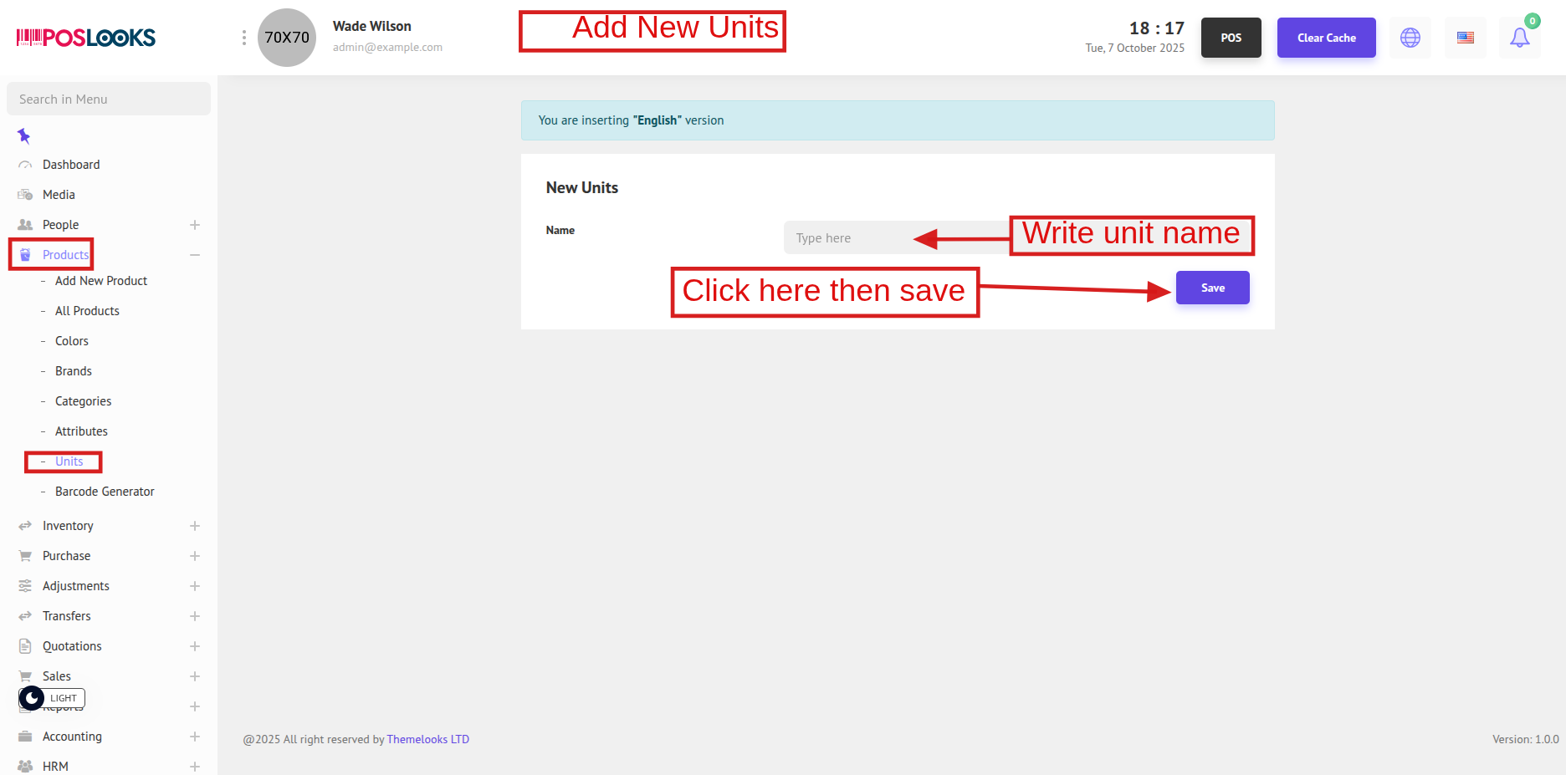
Task: Open the POS screen button
Action: 1231,38
